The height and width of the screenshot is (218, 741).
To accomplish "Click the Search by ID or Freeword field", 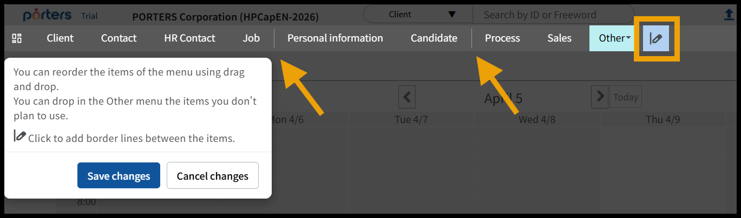I will tap(552, 15).
